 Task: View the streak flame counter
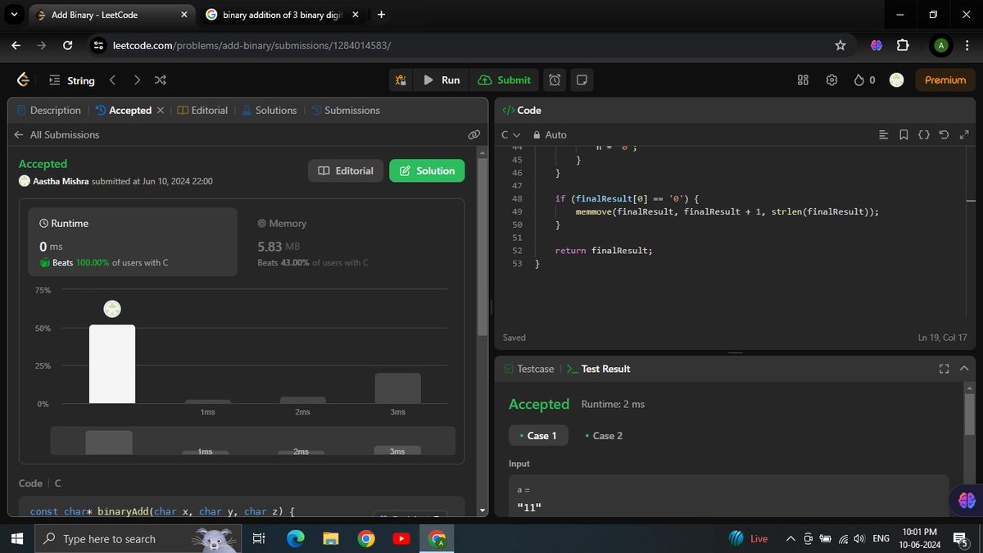pyautogui.click(x=864, y=80)
